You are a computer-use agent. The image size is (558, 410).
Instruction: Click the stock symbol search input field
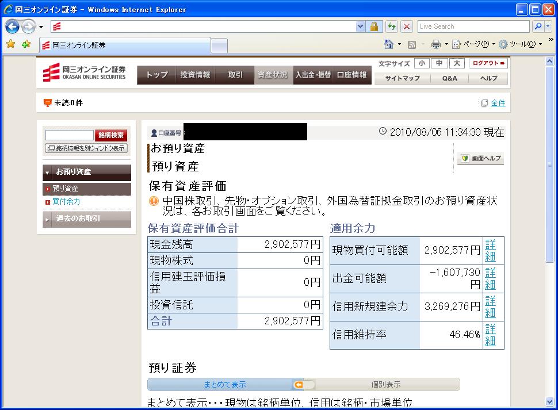69,135
